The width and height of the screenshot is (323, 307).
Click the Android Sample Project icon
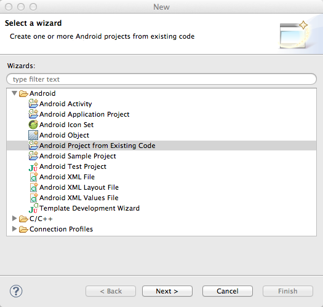pyautogui.click(x=33, y=156)
